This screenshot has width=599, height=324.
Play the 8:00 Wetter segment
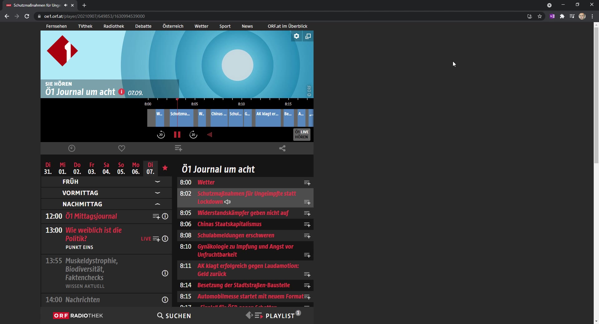(206, 182)
